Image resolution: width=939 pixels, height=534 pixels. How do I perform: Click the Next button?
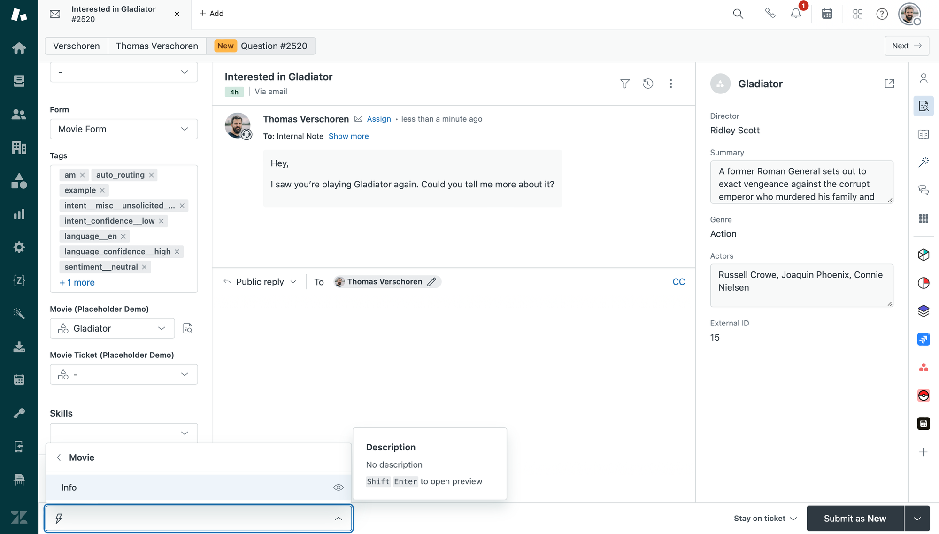point(906,46)
